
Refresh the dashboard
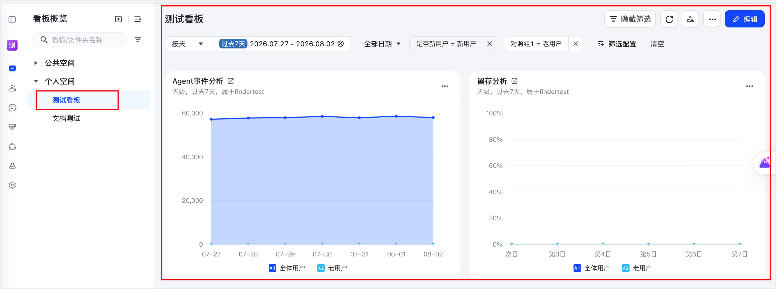669,19
